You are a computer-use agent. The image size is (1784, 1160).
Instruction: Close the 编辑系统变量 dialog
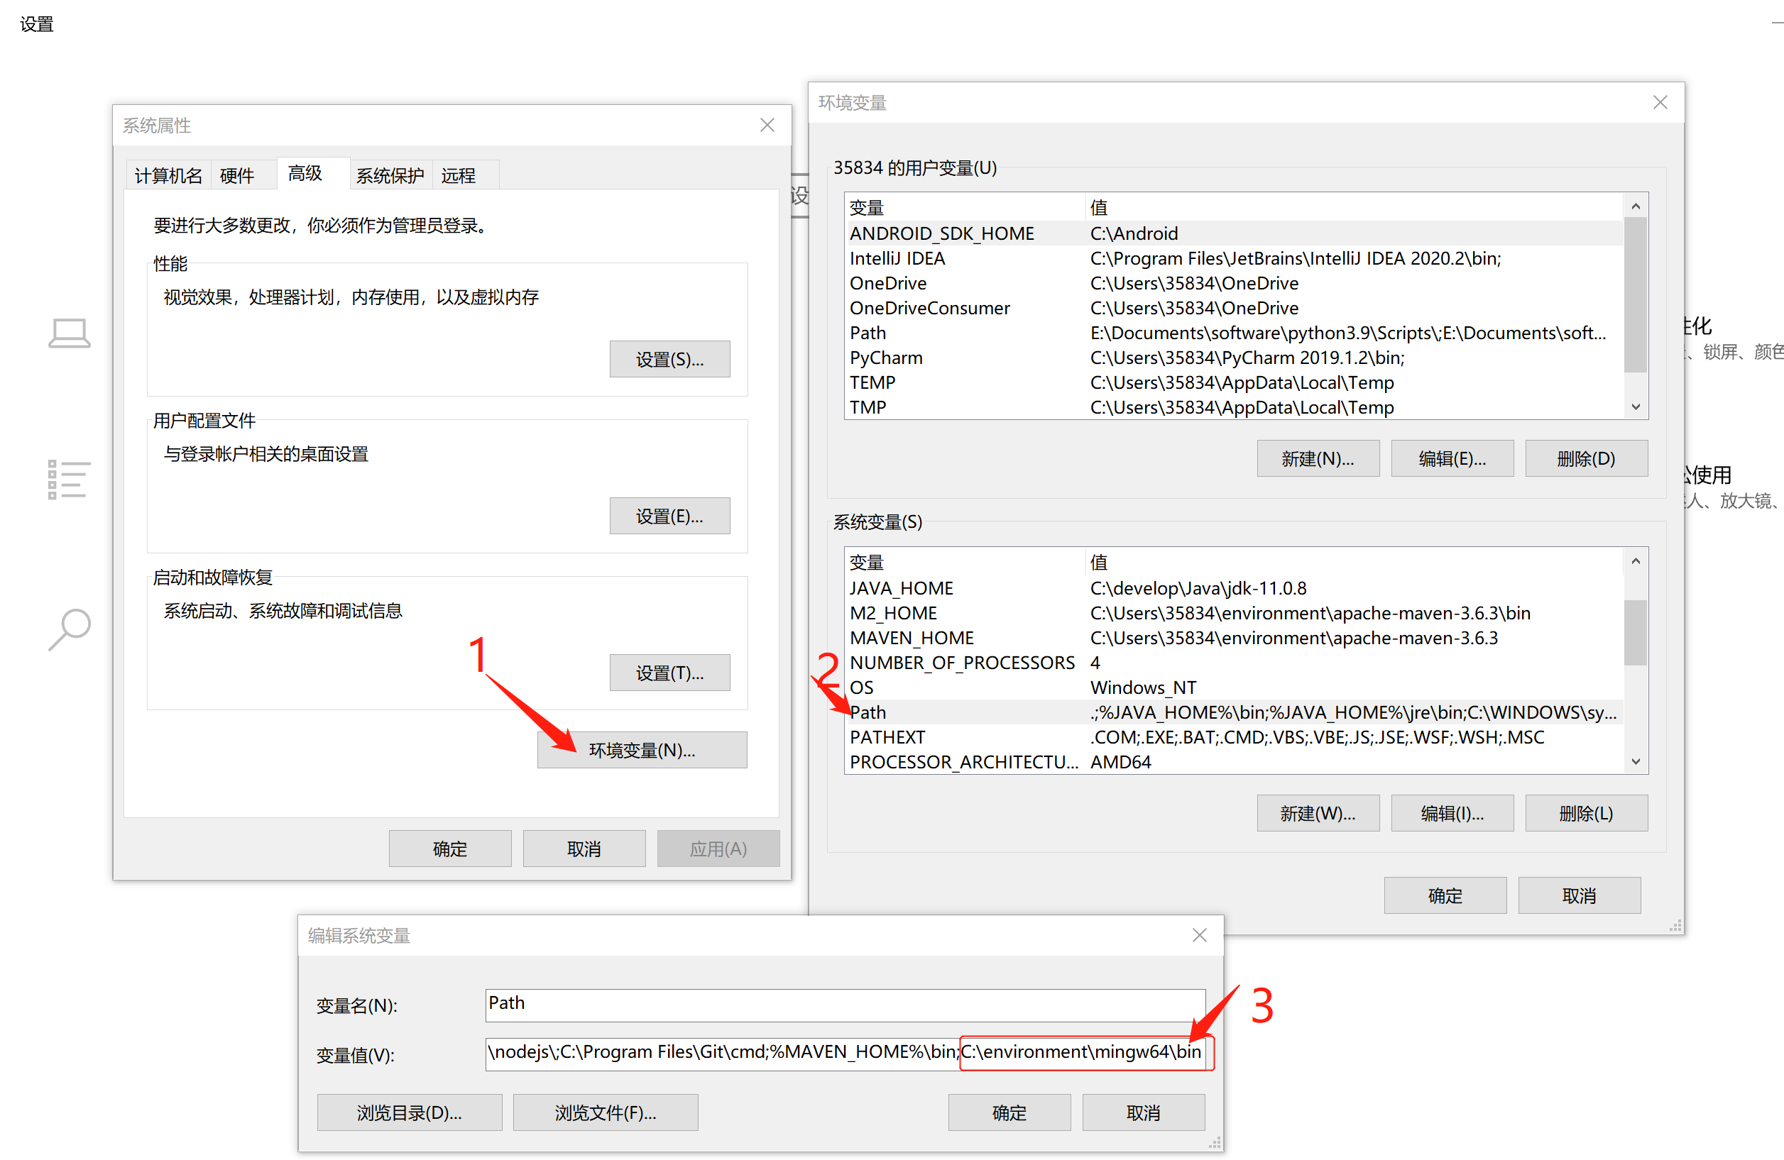click(x=1198, y=934)
